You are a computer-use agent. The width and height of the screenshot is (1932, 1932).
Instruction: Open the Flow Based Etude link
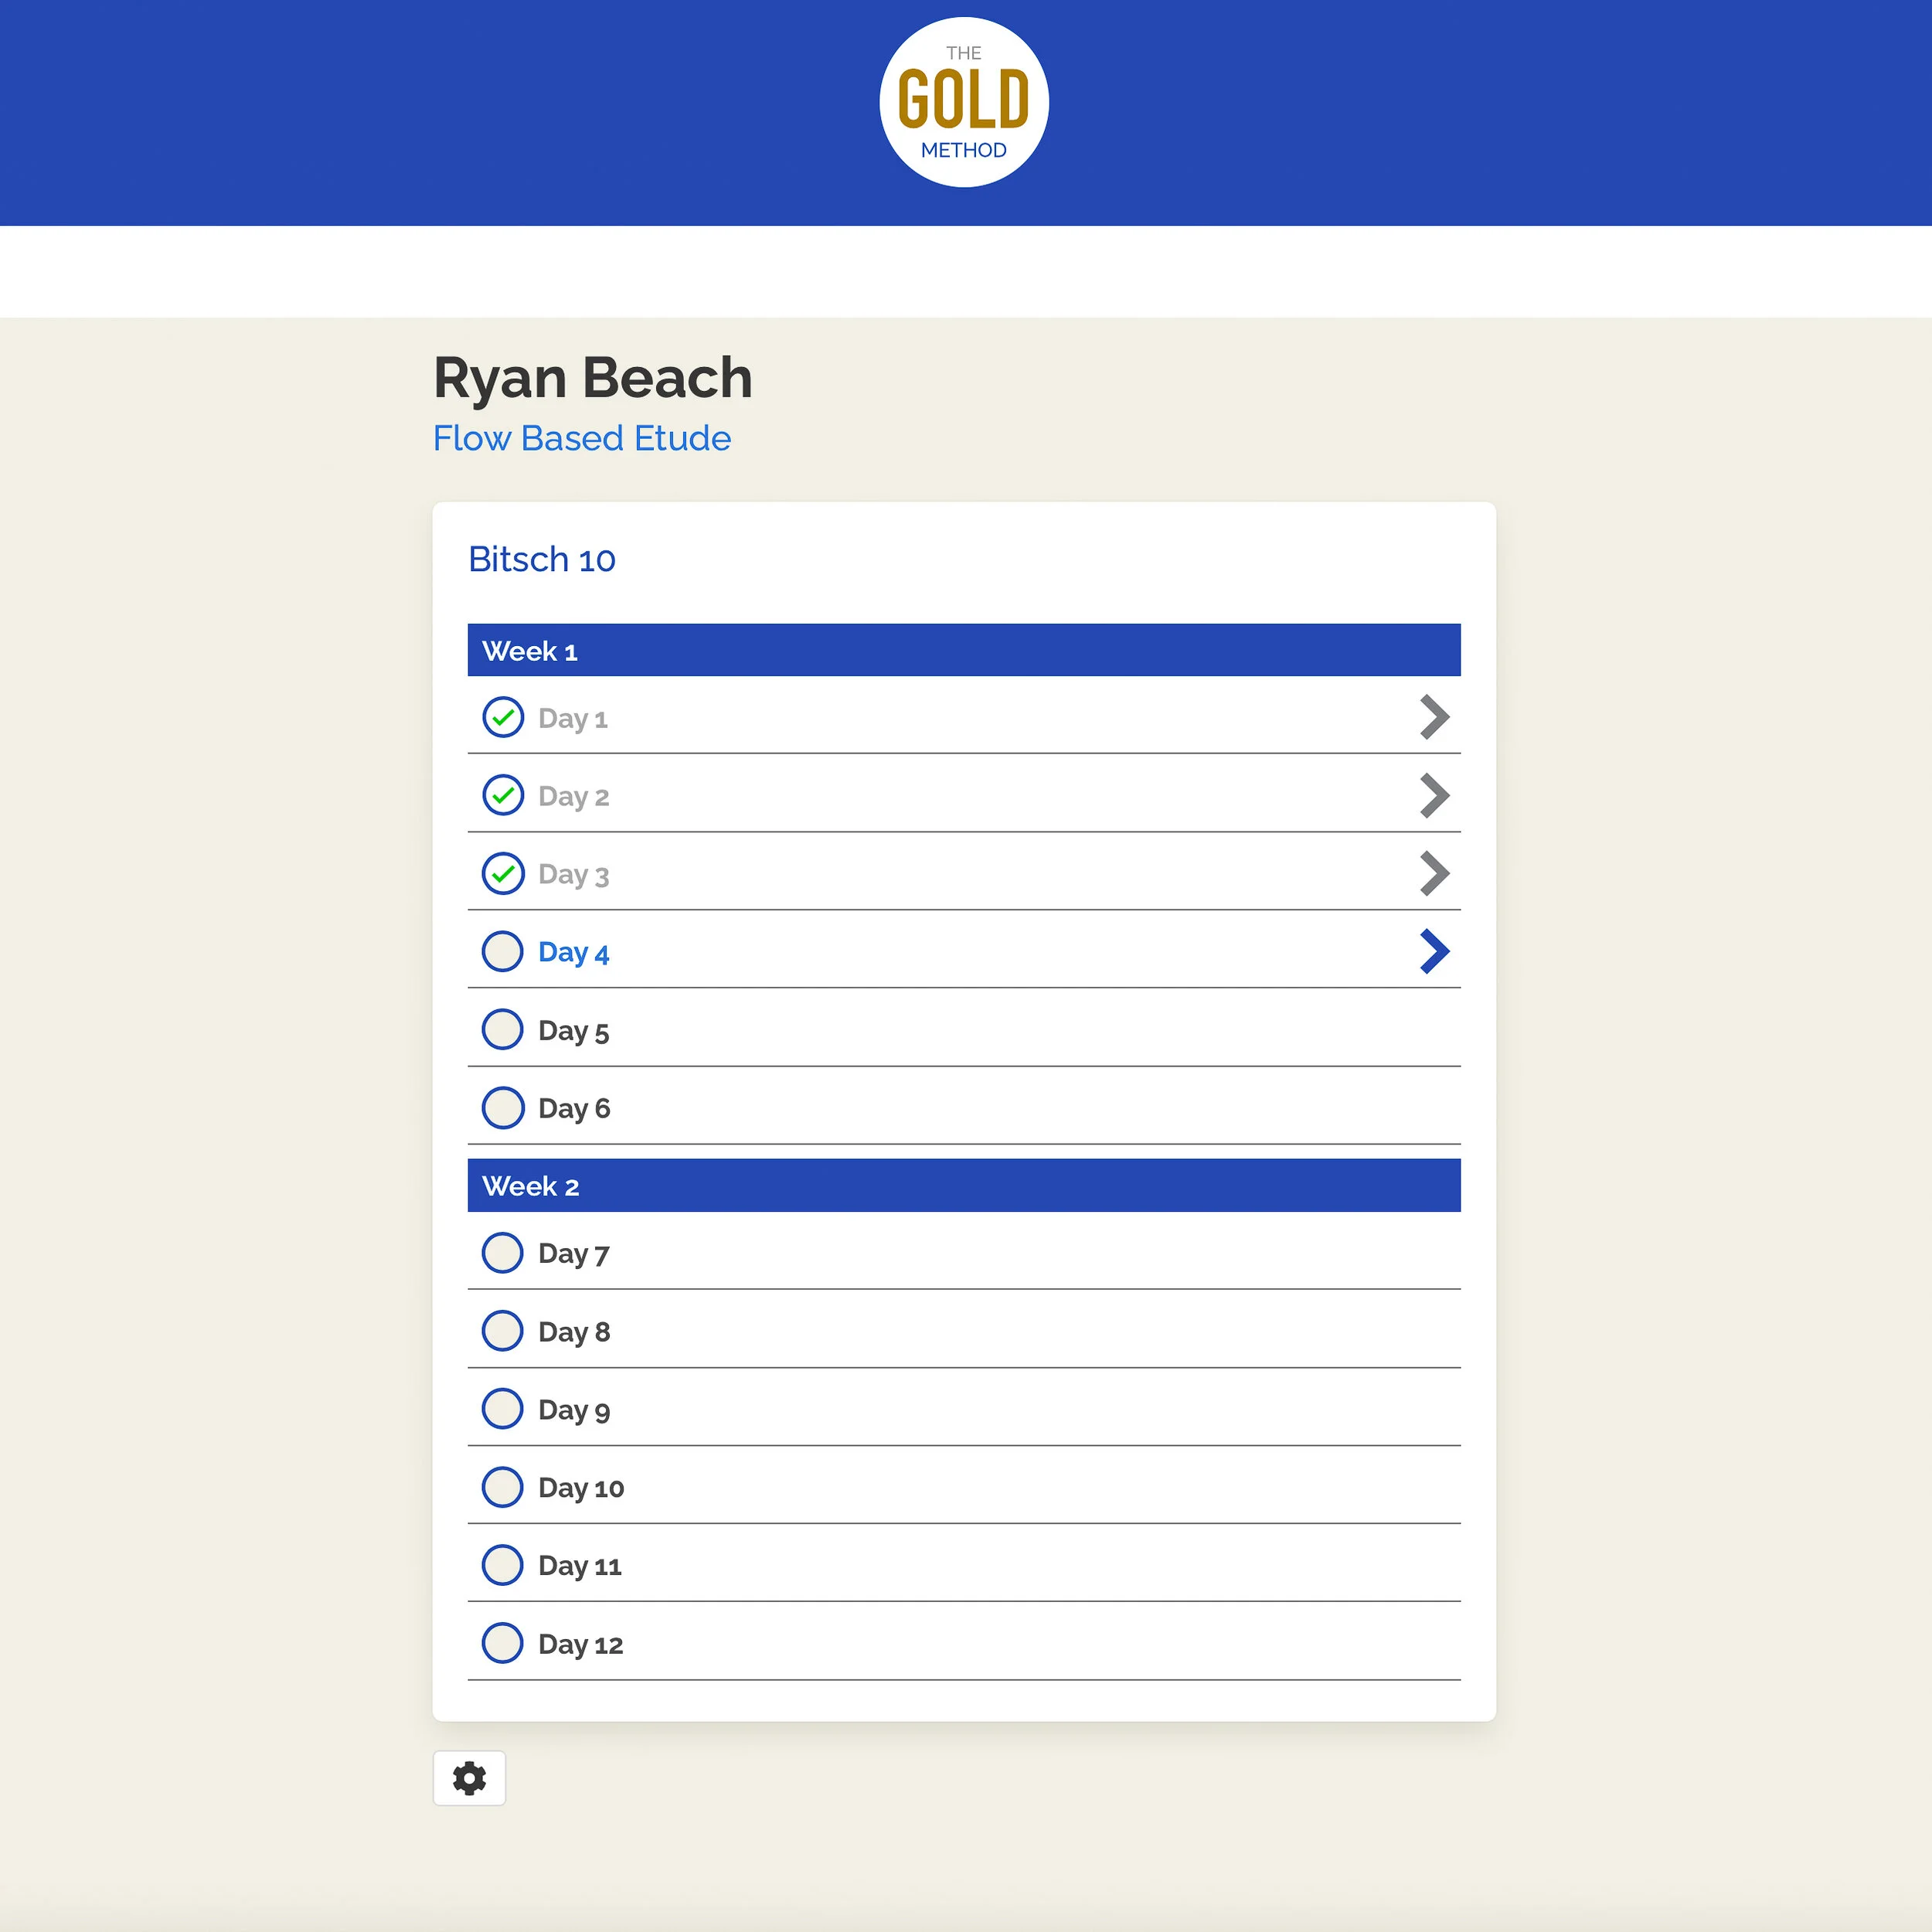(x=581, y=438)
